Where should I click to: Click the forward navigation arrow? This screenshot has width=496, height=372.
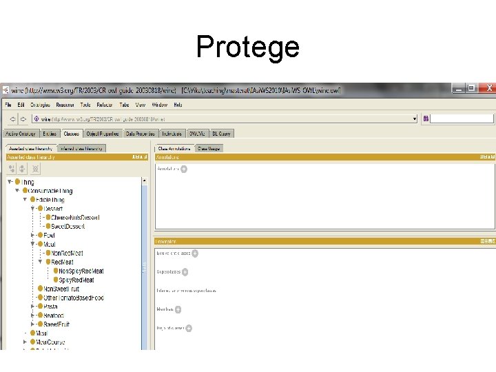(23, 119)
